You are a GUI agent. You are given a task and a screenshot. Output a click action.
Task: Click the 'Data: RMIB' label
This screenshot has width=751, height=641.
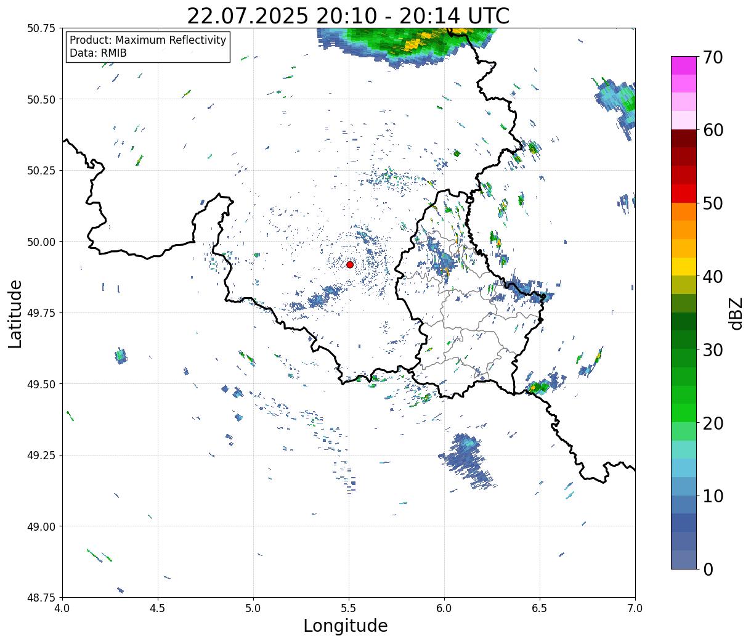(x=98, y=53)
